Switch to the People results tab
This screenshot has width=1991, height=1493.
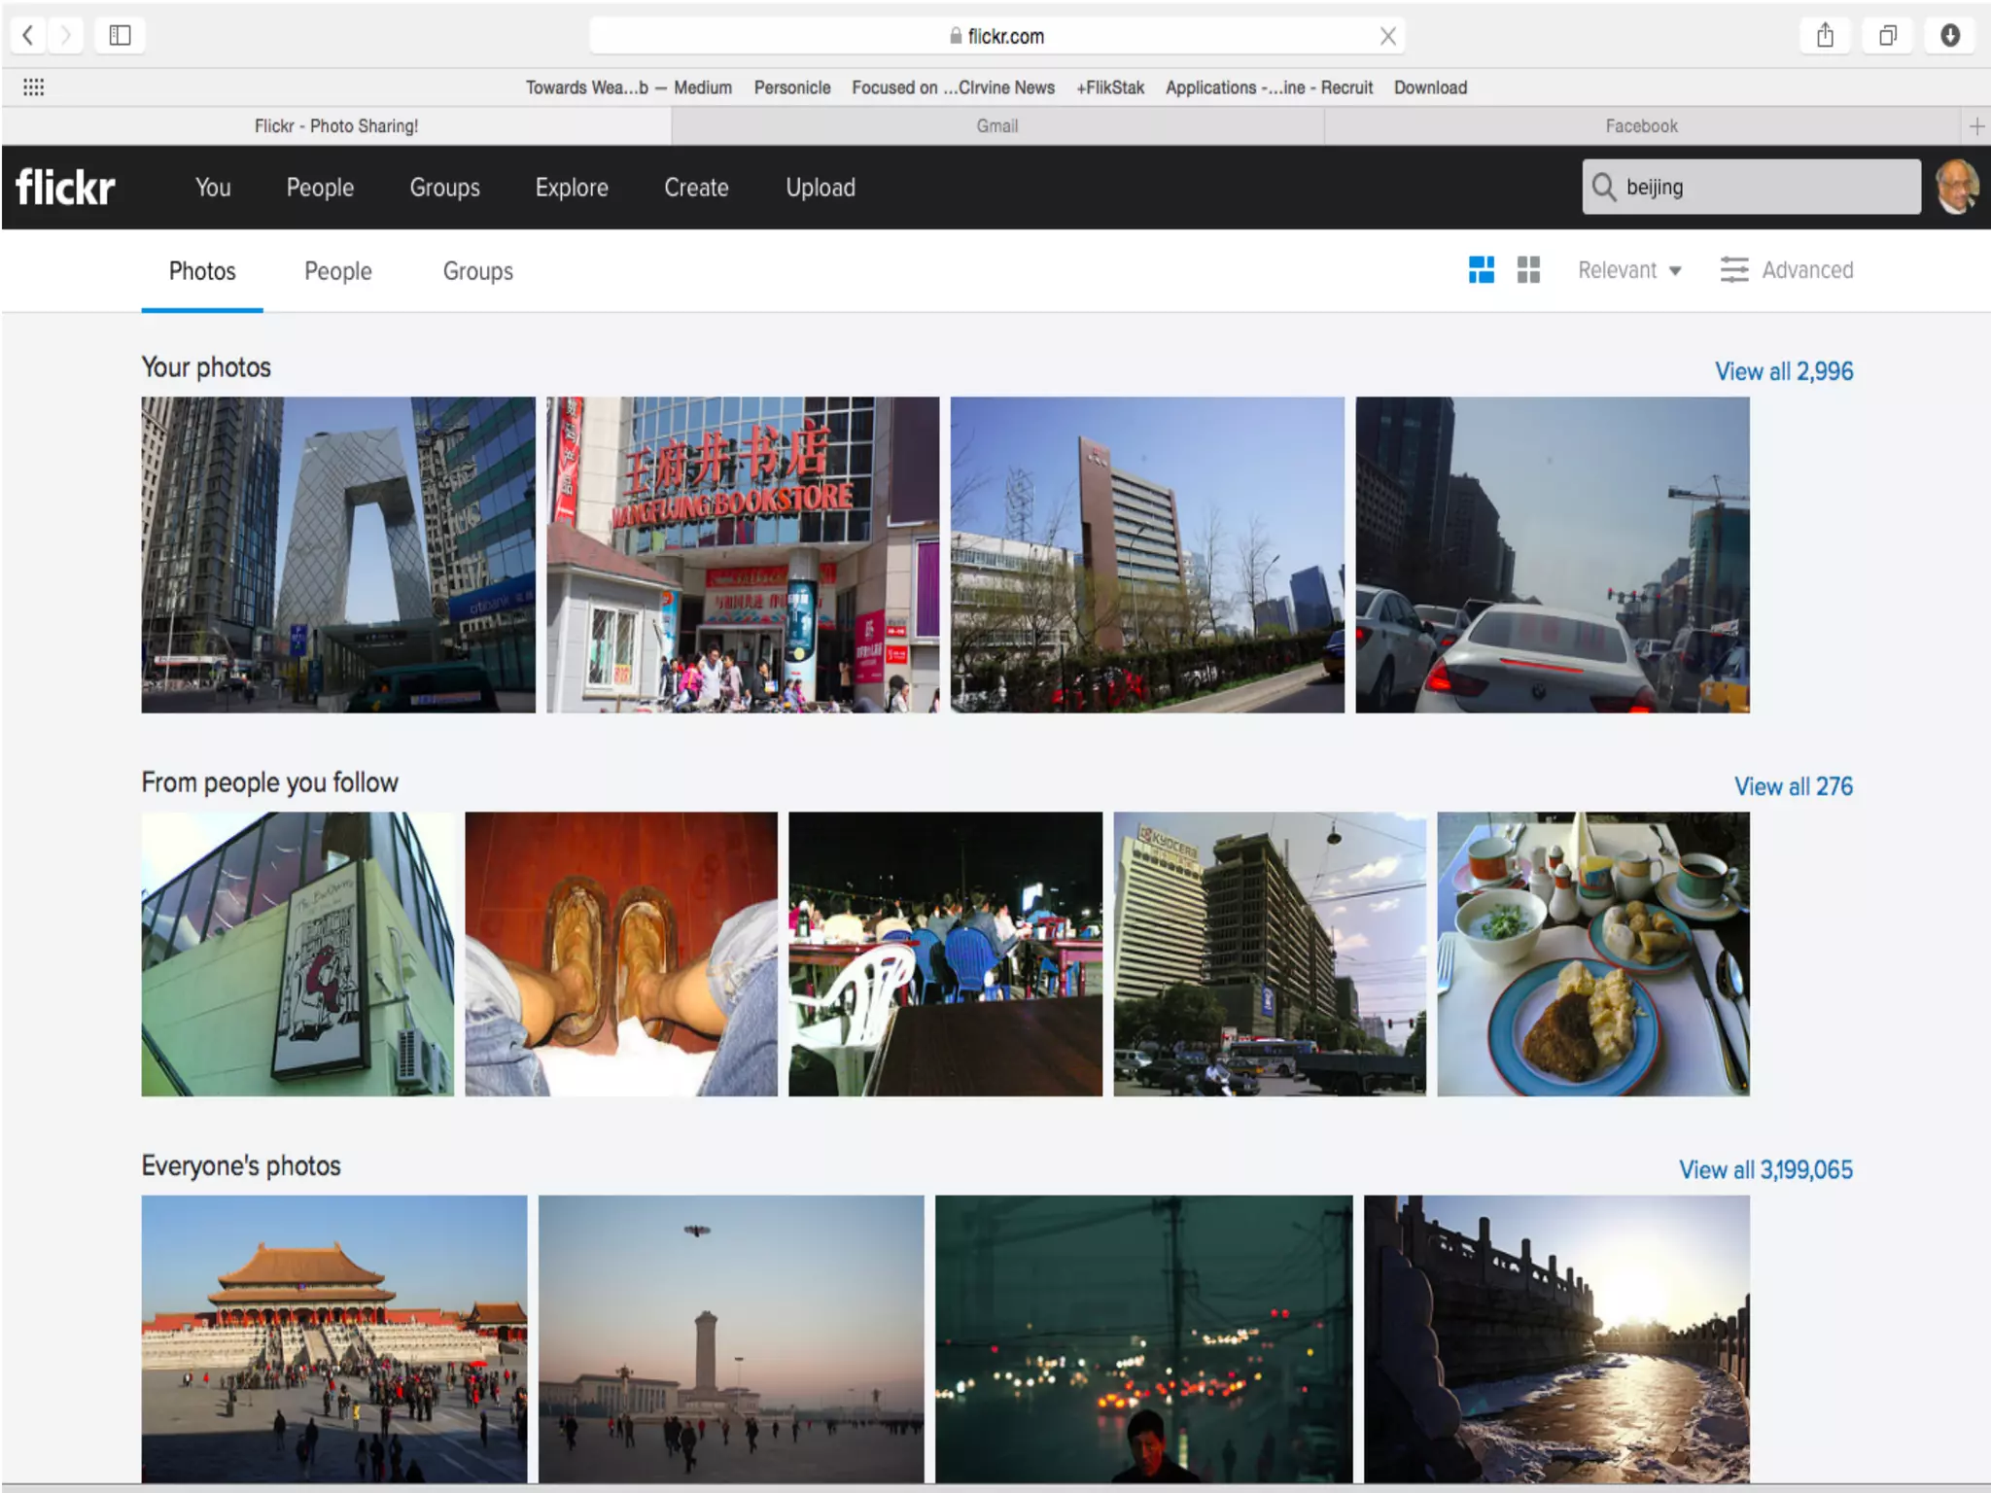point(337,271)
